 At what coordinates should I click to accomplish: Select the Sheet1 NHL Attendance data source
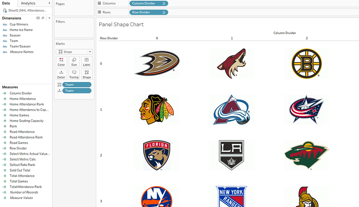click(x=25, y=10)
